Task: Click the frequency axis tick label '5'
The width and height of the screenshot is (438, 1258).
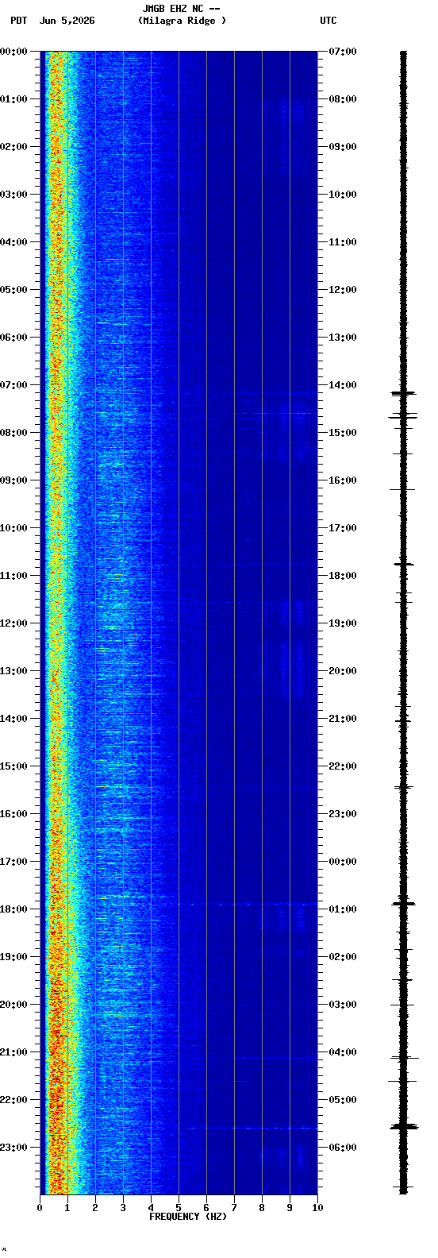Action: coord(179,1208)
